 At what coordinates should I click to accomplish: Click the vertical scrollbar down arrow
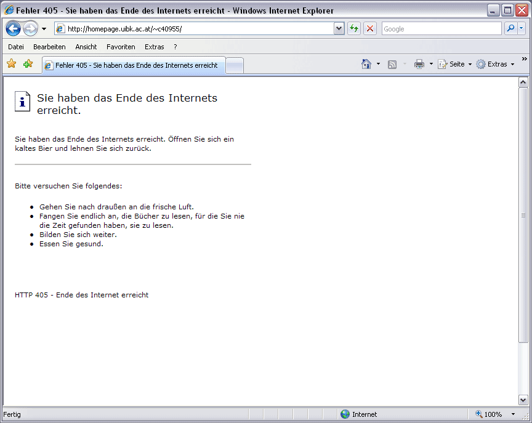click(x=523, y=400)
